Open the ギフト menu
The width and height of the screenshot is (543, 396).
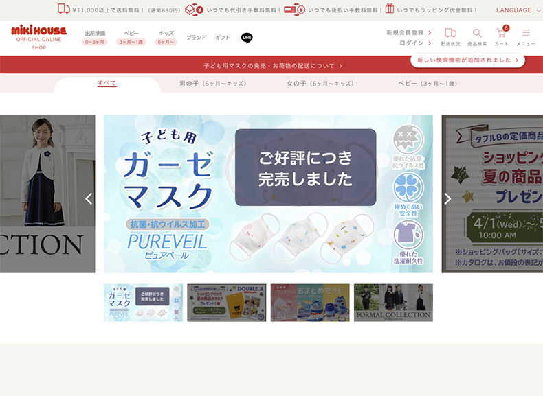click(x=222, y=38)
